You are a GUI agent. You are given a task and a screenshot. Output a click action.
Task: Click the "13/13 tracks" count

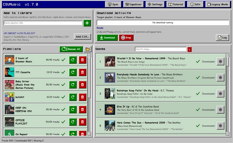click(53, 72)
